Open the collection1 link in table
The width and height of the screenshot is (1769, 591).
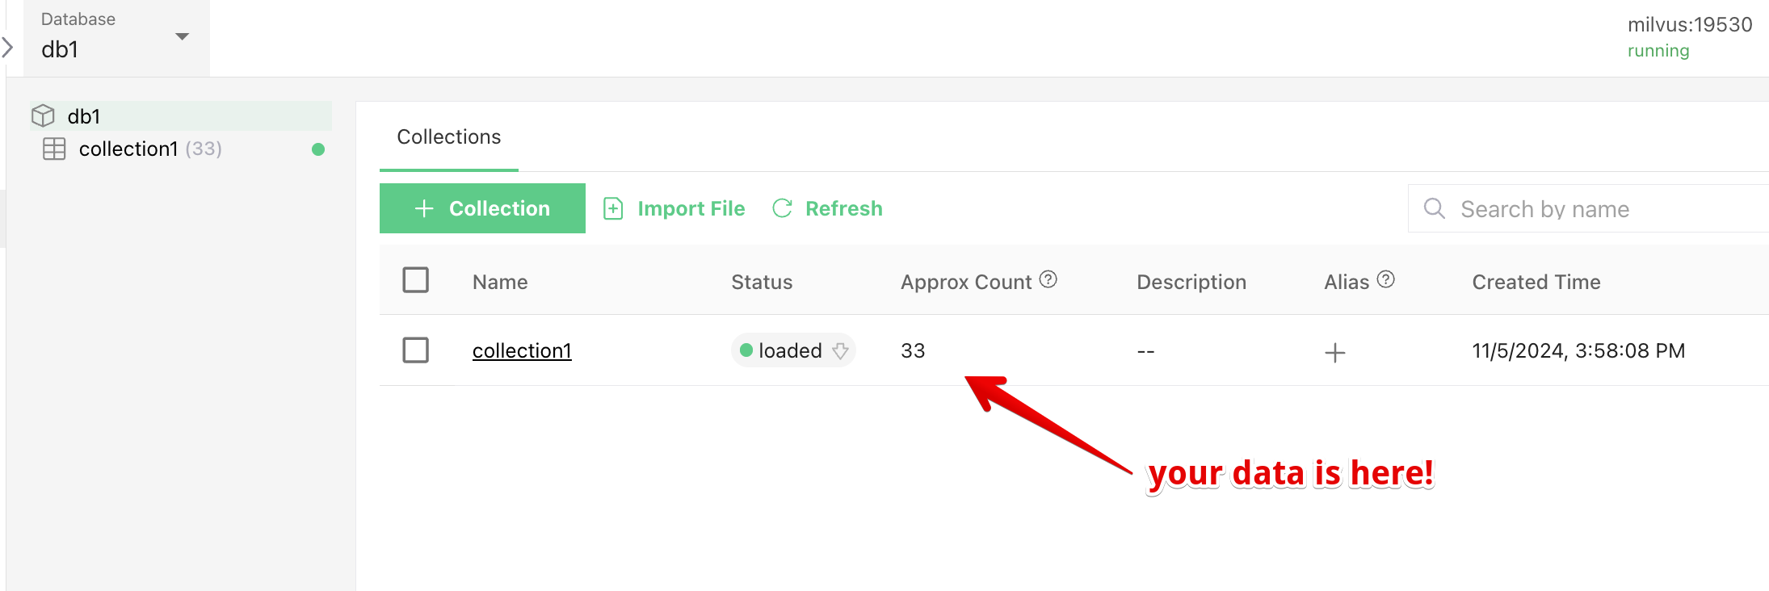522,350
